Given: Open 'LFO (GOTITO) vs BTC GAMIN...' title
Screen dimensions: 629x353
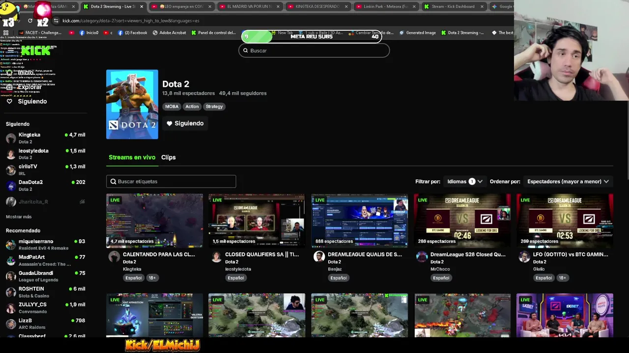Looking at the screenshot, I should [x=571, y=254].
